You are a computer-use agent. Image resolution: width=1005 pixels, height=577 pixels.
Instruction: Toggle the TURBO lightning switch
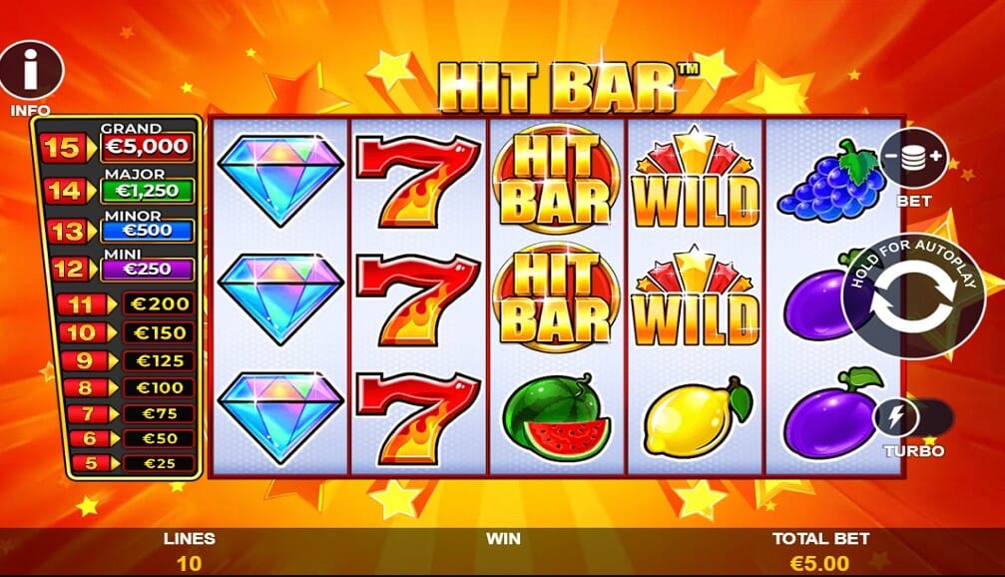coord(913,418)
